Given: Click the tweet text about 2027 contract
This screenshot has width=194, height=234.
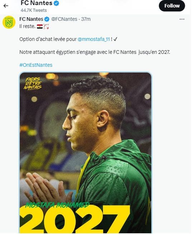Looking at the screenshot, I should click(x=95, y=52).
